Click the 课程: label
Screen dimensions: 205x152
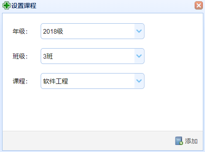click(x=20, y=81)
